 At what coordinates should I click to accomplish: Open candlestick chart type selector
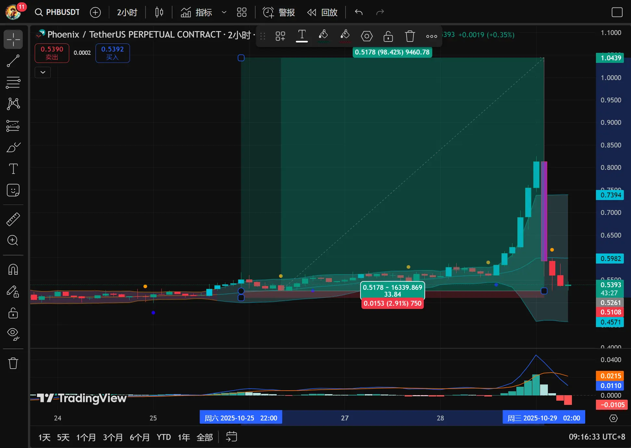click(x=159, y=12)
